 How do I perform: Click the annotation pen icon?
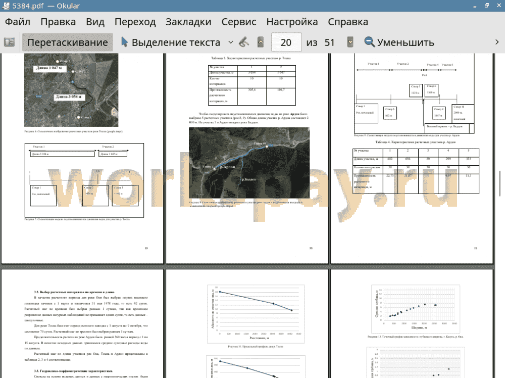pyautogui.click(x=244, y=42)
